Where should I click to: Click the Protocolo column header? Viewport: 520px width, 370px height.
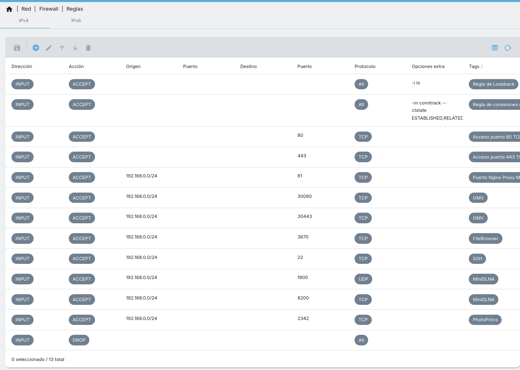365,66
